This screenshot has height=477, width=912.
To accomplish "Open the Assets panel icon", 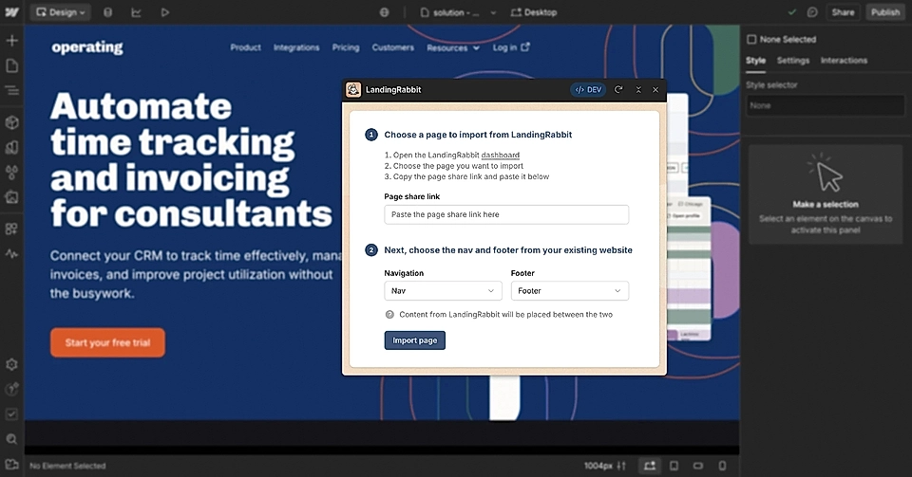I will (x=11, y=197).
